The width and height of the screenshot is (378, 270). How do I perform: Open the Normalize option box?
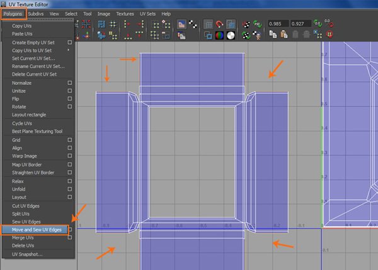[70, 83]
